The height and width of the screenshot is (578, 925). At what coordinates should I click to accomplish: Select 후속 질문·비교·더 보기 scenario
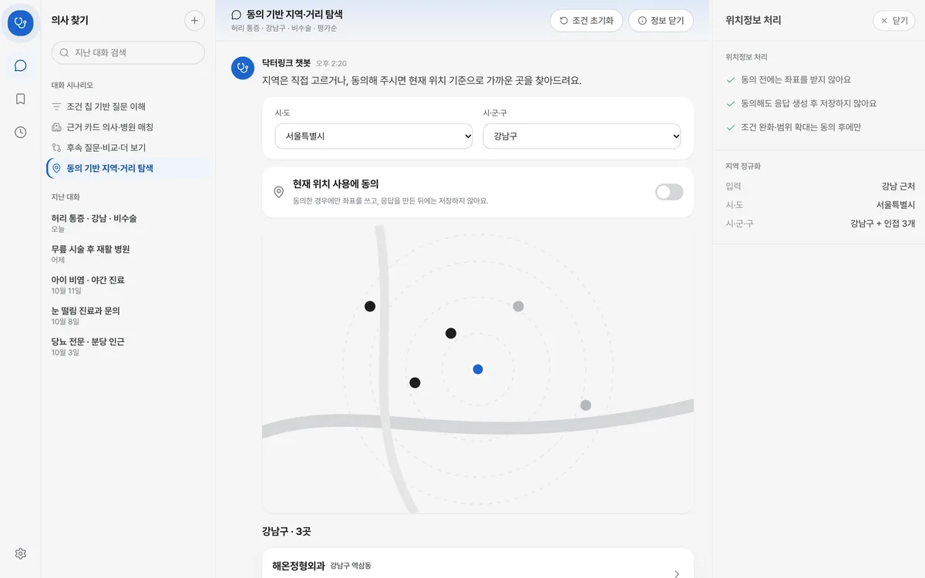[128, 147]
